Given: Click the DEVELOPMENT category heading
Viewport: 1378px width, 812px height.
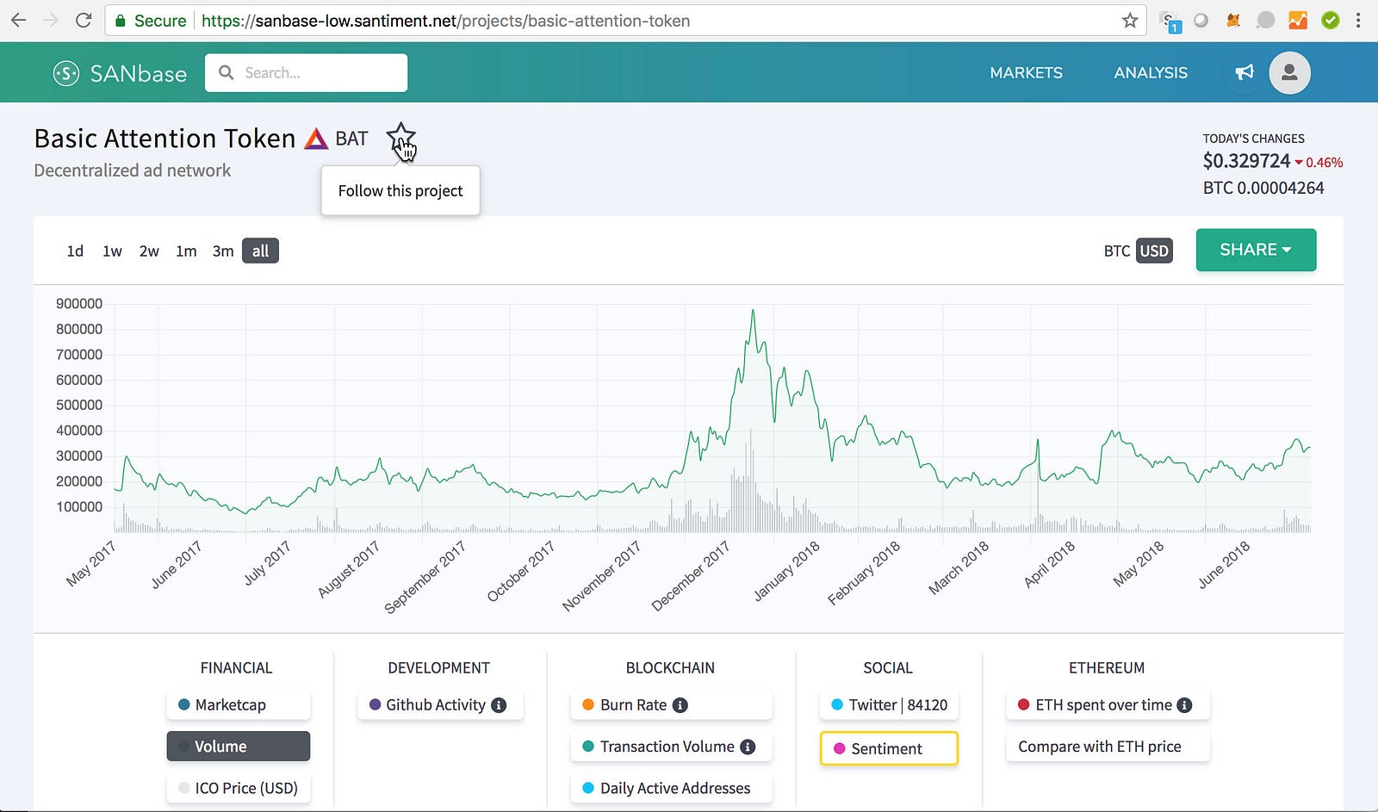Looking at the screenshot, I should click(x=438, y=668).
